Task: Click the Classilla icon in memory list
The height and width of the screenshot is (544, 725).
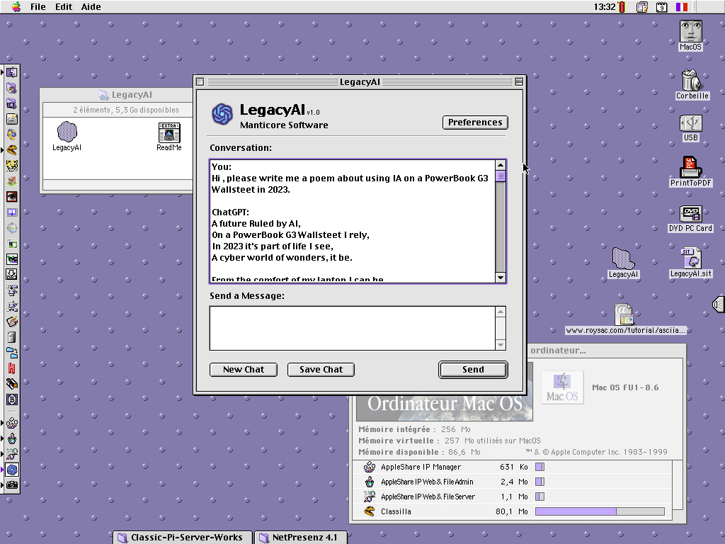Action: pyautogui.click(x=369, y=511)
